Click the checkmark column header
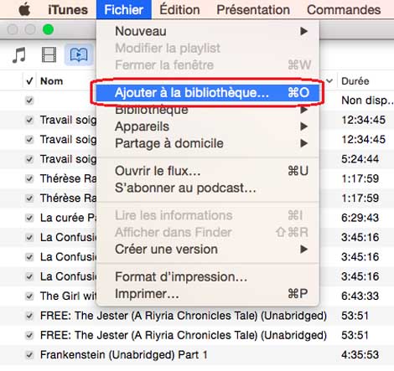 [x=29, y=81]
